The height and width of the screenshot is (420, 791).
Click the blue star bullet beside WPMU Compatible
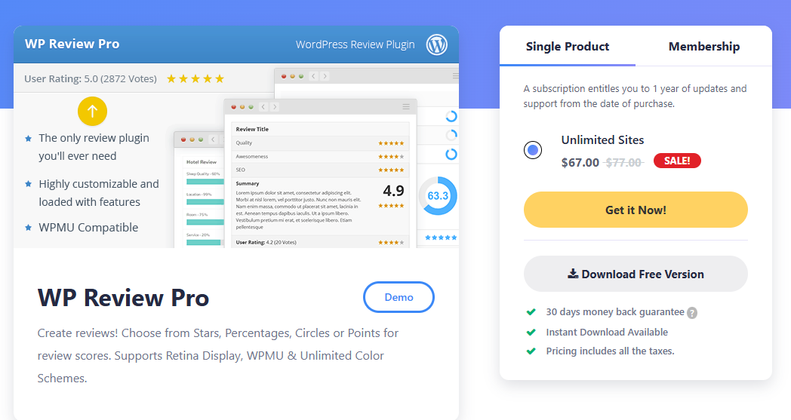tap(28, 228)
